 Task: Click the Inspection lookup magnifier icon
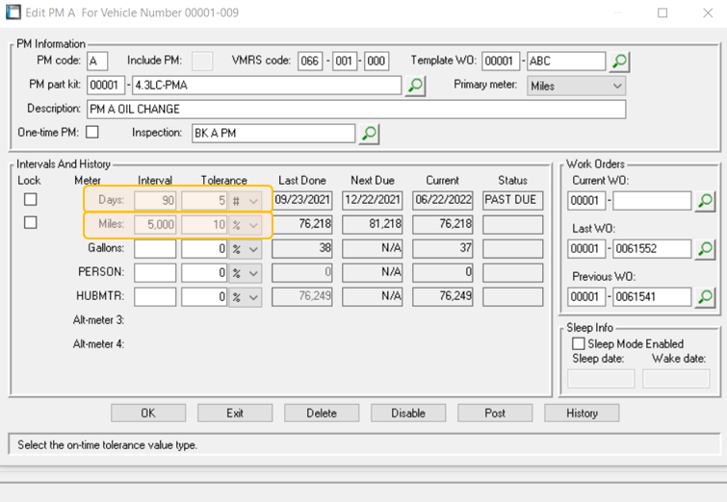click(368, 134)
